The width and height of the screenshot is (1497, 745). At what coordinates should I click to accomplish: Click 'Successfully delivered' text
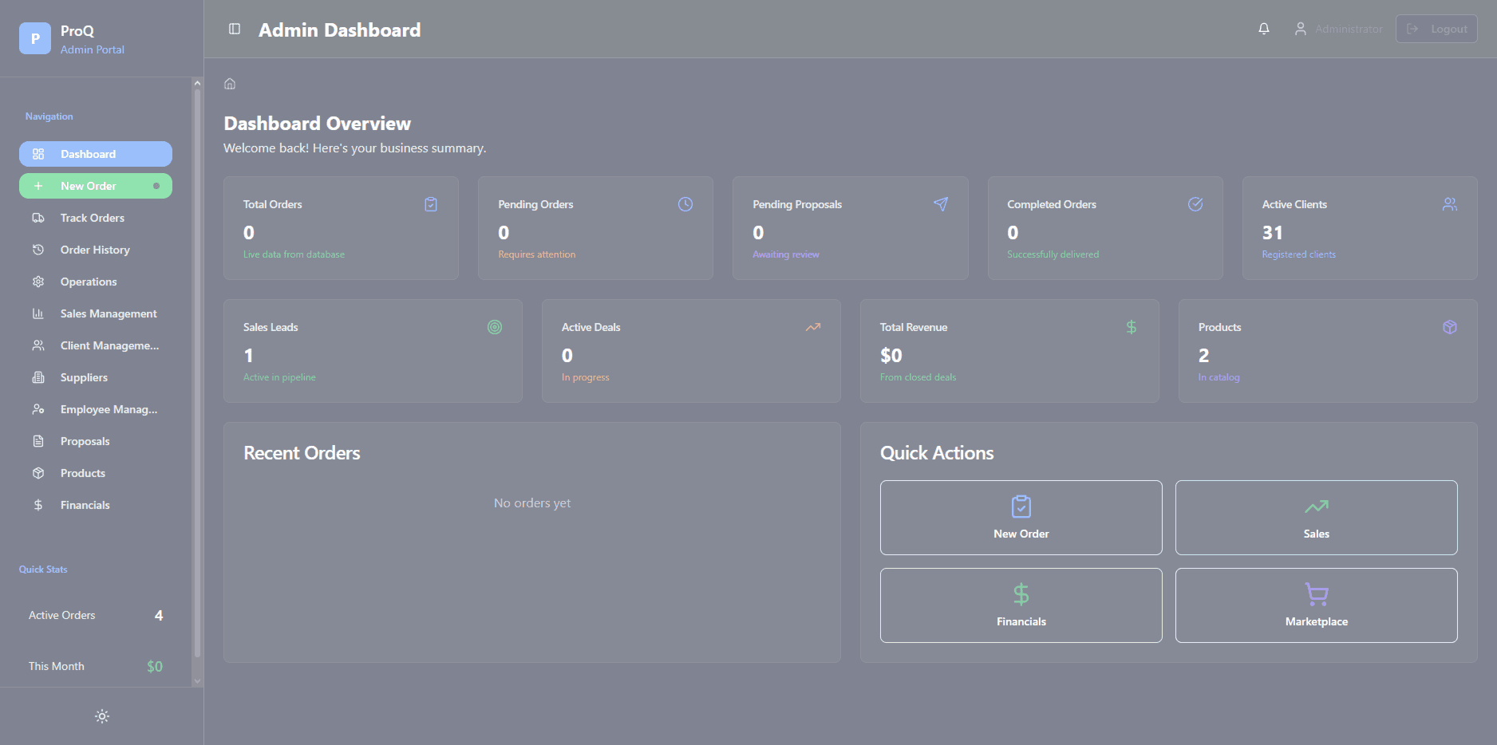pos(1053,254)
